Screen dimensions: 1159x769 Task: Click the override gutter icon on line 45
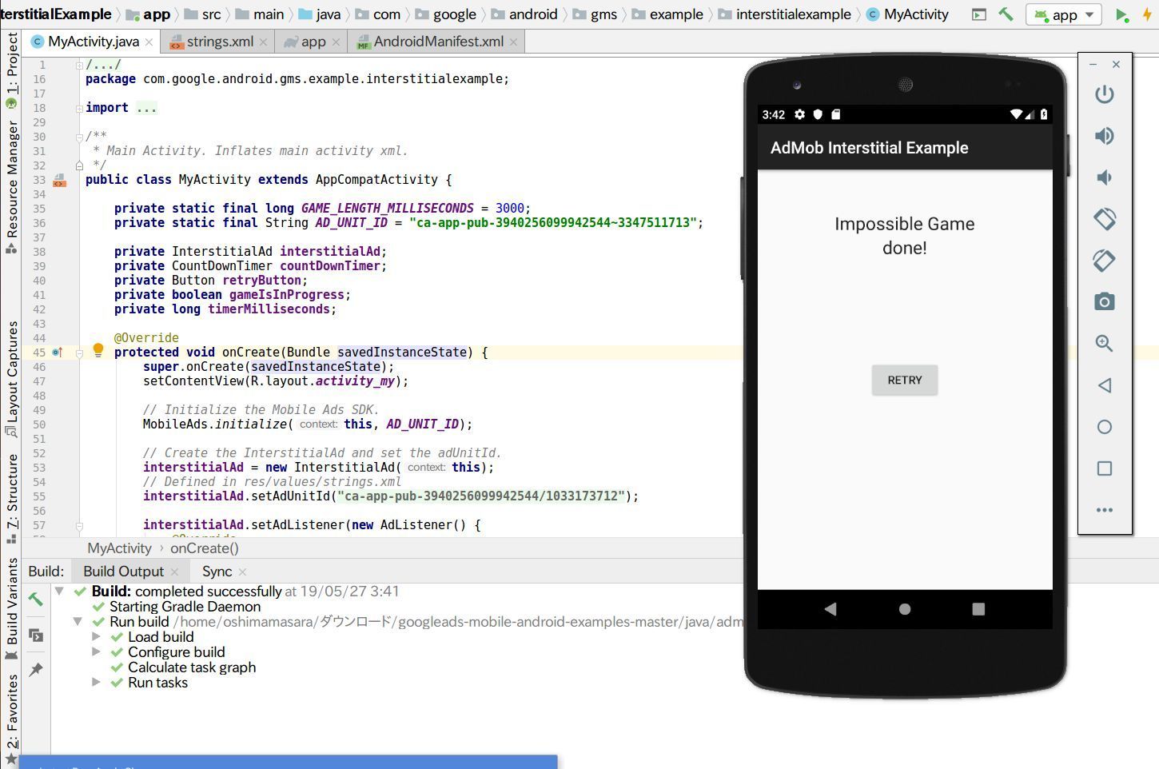[58, 353]
